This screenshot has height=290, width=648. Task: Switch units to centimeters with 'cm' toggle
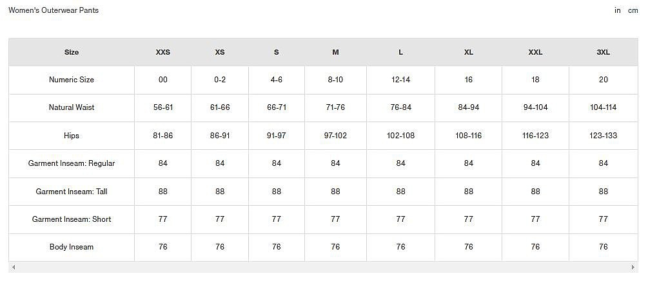(633, 11)
